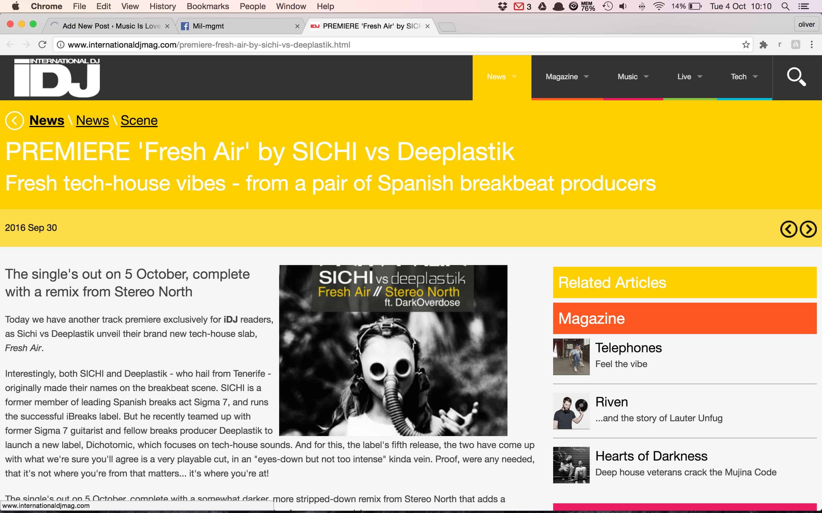The image size is (822, 513).
Task: Open the History menu
Action: tap(163, 7)
